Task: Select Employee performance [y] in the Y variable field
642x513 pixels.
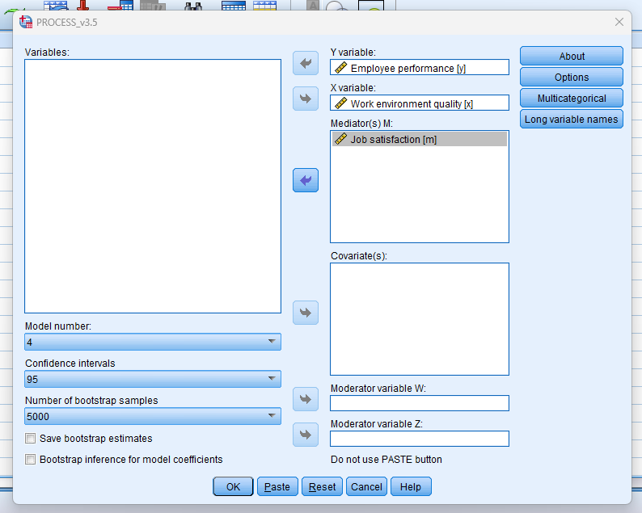Action: pos(420,68)
